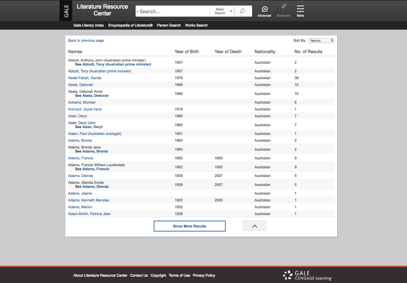Open Adam, Paul (Australian ecologist) entry
Screen dimensions: 407x283
[95, 134]
